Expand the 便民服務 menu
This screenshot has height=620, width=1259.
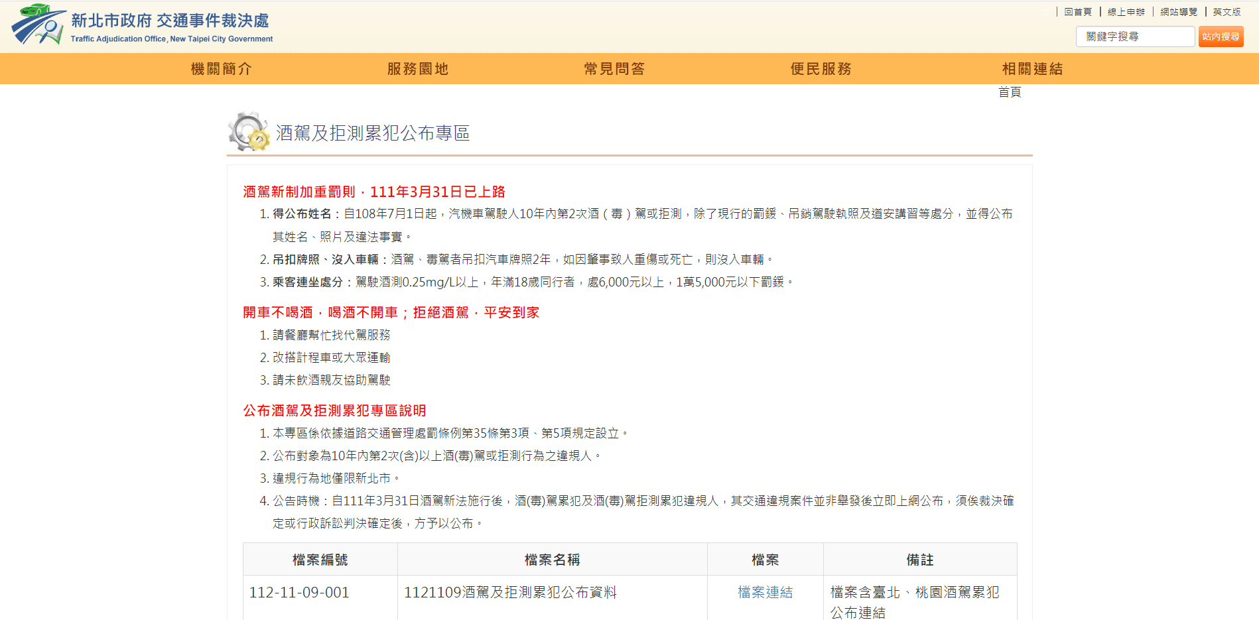[x=821, y=69]
